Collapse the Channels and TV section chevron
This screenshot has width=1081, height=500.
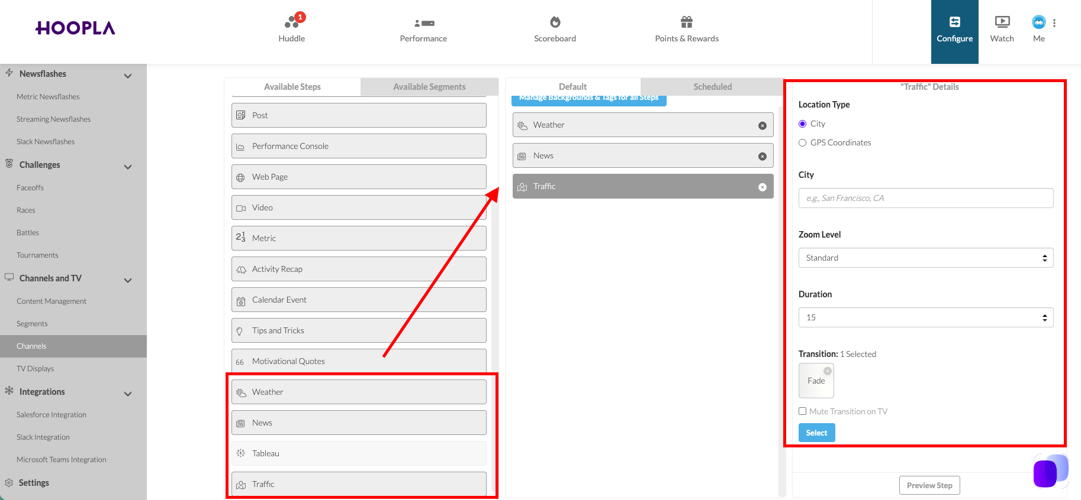[128, 280]
